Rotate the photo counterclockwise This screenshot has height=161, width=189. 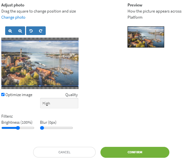(x=31, y=31)
